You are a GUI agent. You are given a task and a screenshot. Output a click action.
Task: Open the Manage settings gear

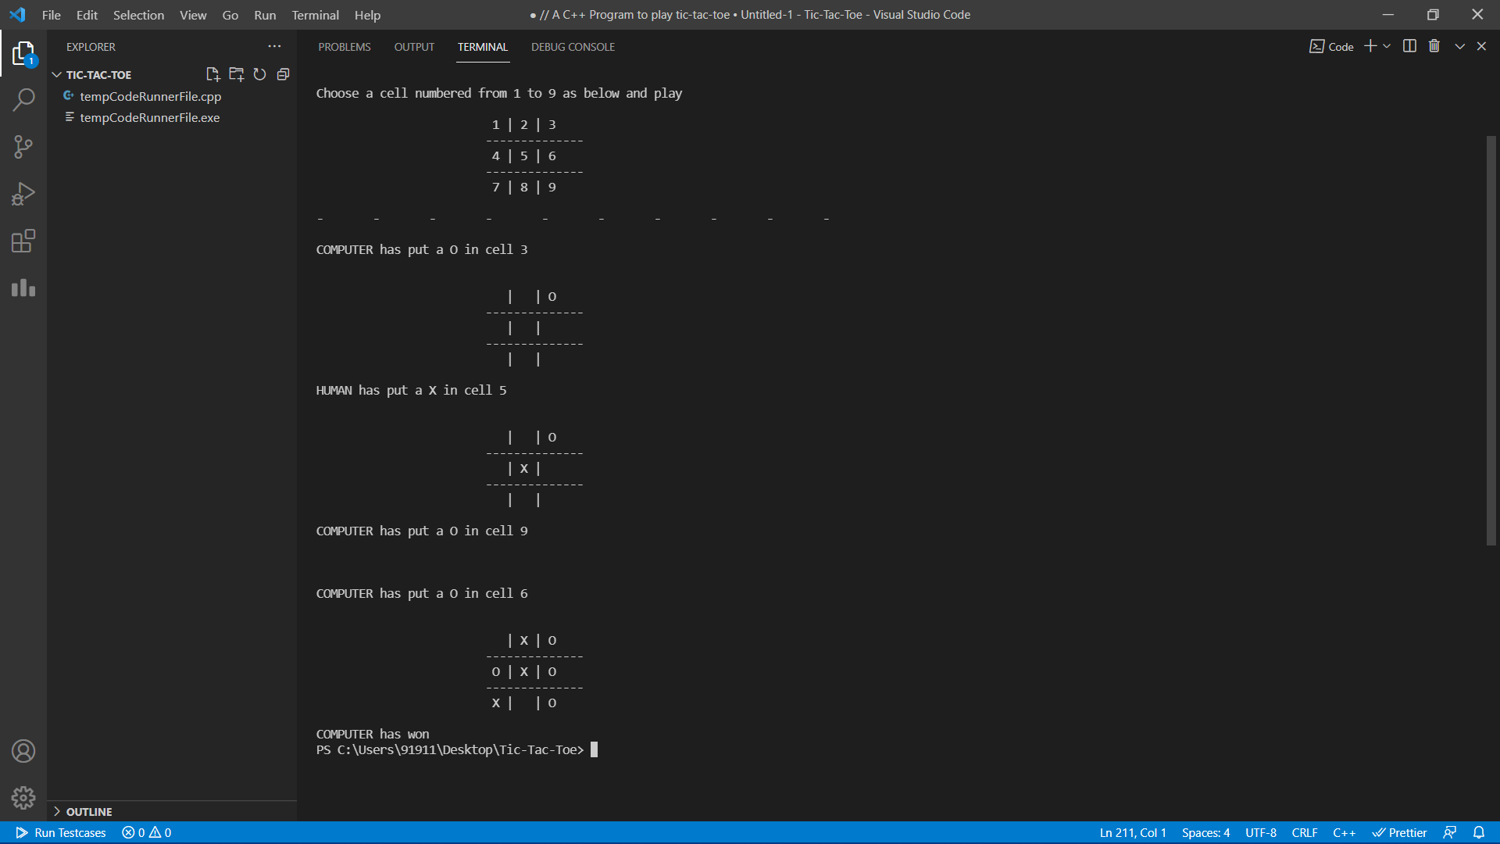tap(23, 797)
